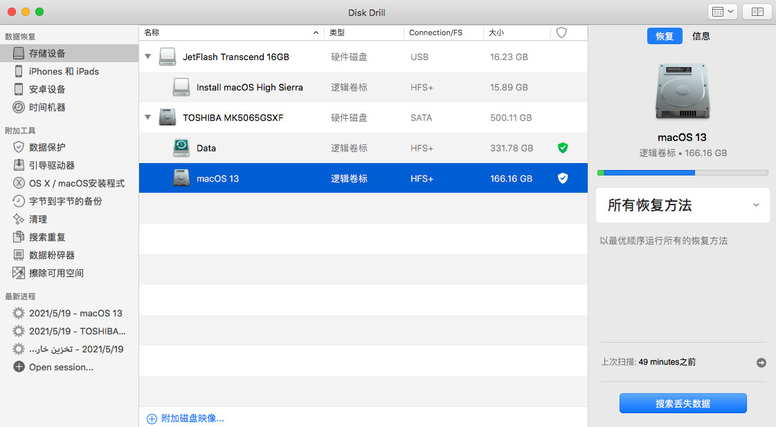Screen dimensions: 776x427
Task: Collapse the TOSHIBA MK5065GSXF disk tree
Action: tap(147, 117)
